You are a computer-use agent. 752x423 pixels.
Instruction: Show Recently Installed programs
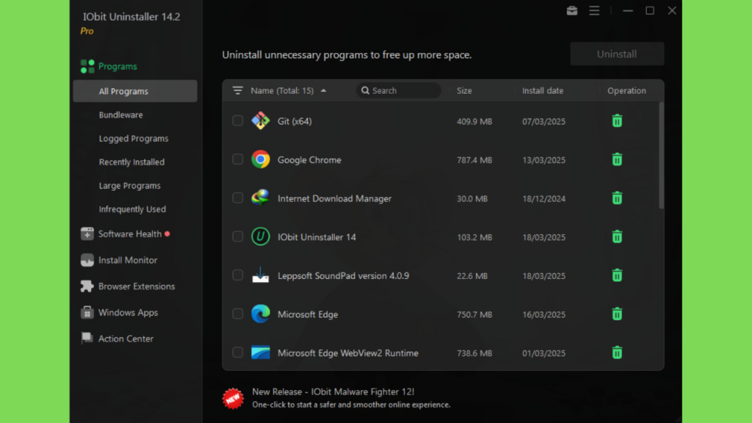tap(131, 162)
